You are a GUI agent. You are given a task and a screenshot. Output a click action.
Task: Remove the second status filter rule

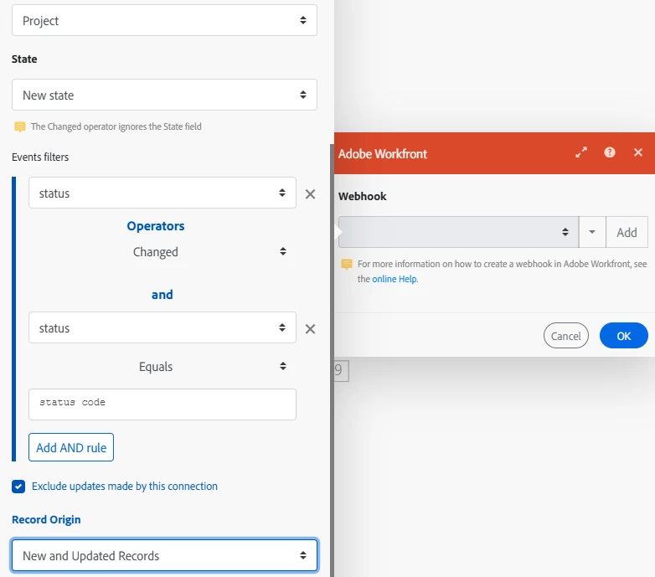[310, 328]
